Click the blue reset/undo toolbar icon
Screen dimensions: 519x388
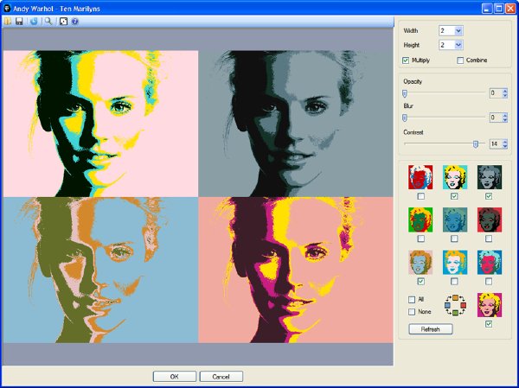pyautogui.click(x=34, y=22)
